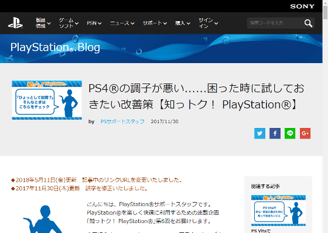Screen dimensions: 328x233
Task: Expand the ニュース menu
Action: click(122, 23)
